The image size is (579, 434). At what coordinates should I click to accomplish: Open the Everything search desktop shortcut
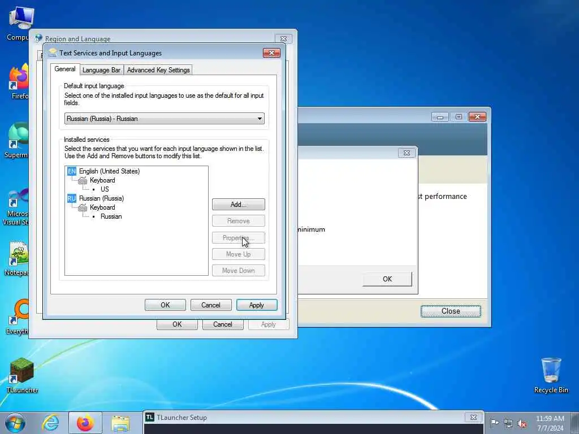(x=18, y=316)
